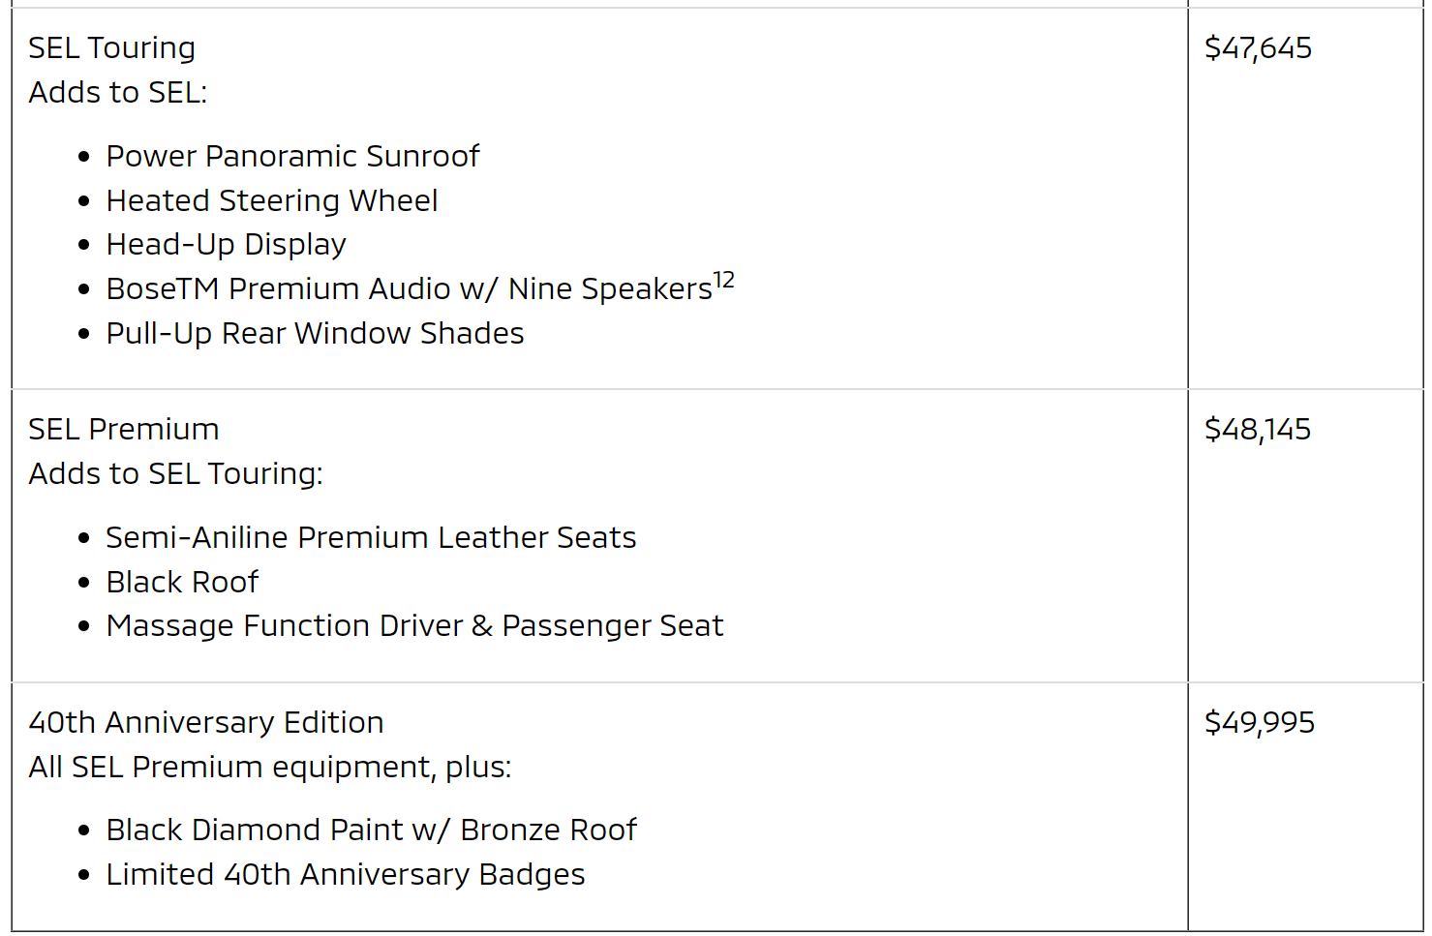
Task: Click the $49,995 price
Action: point(1259,722)
